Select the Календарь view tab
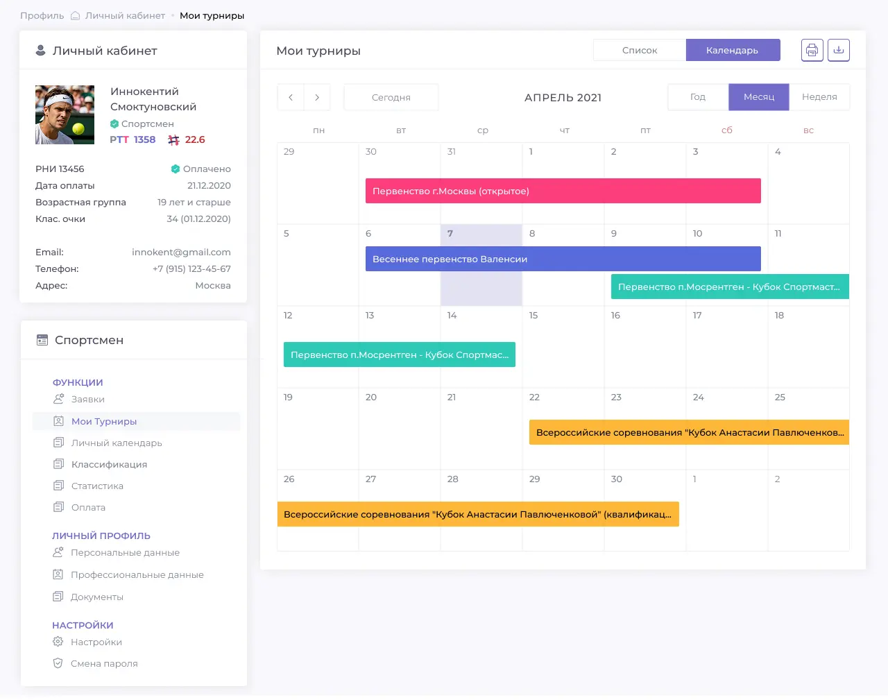The image size is (888, 700). (x=733, y=50)
